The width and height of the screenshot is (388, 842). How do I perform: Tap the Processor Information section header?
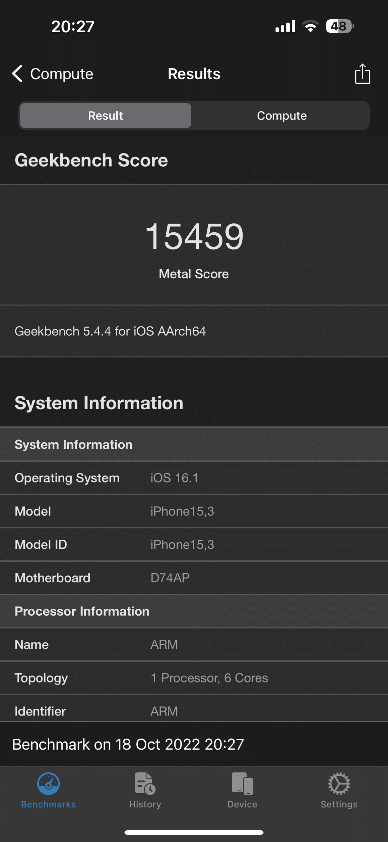point(194,611)
